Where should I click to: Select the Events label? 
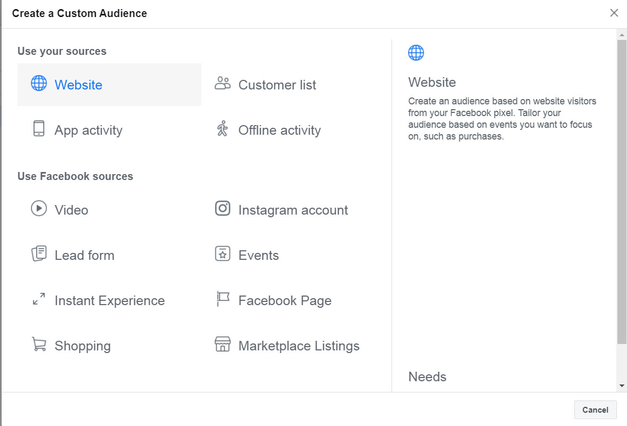(258, 256)
